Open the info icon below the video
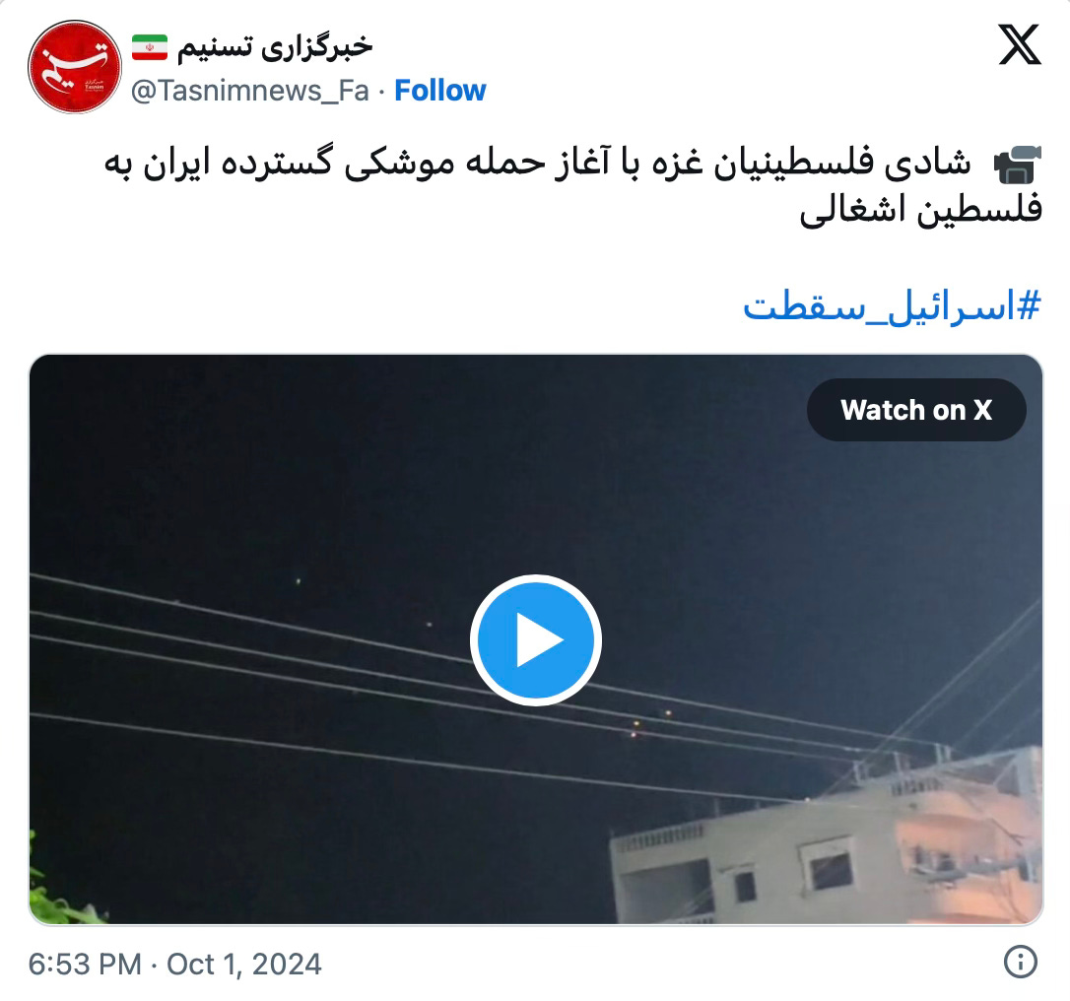 click(1021, 963)
